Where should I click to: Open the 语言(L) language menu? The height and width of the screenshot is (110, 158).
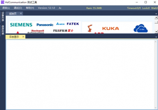6,8
